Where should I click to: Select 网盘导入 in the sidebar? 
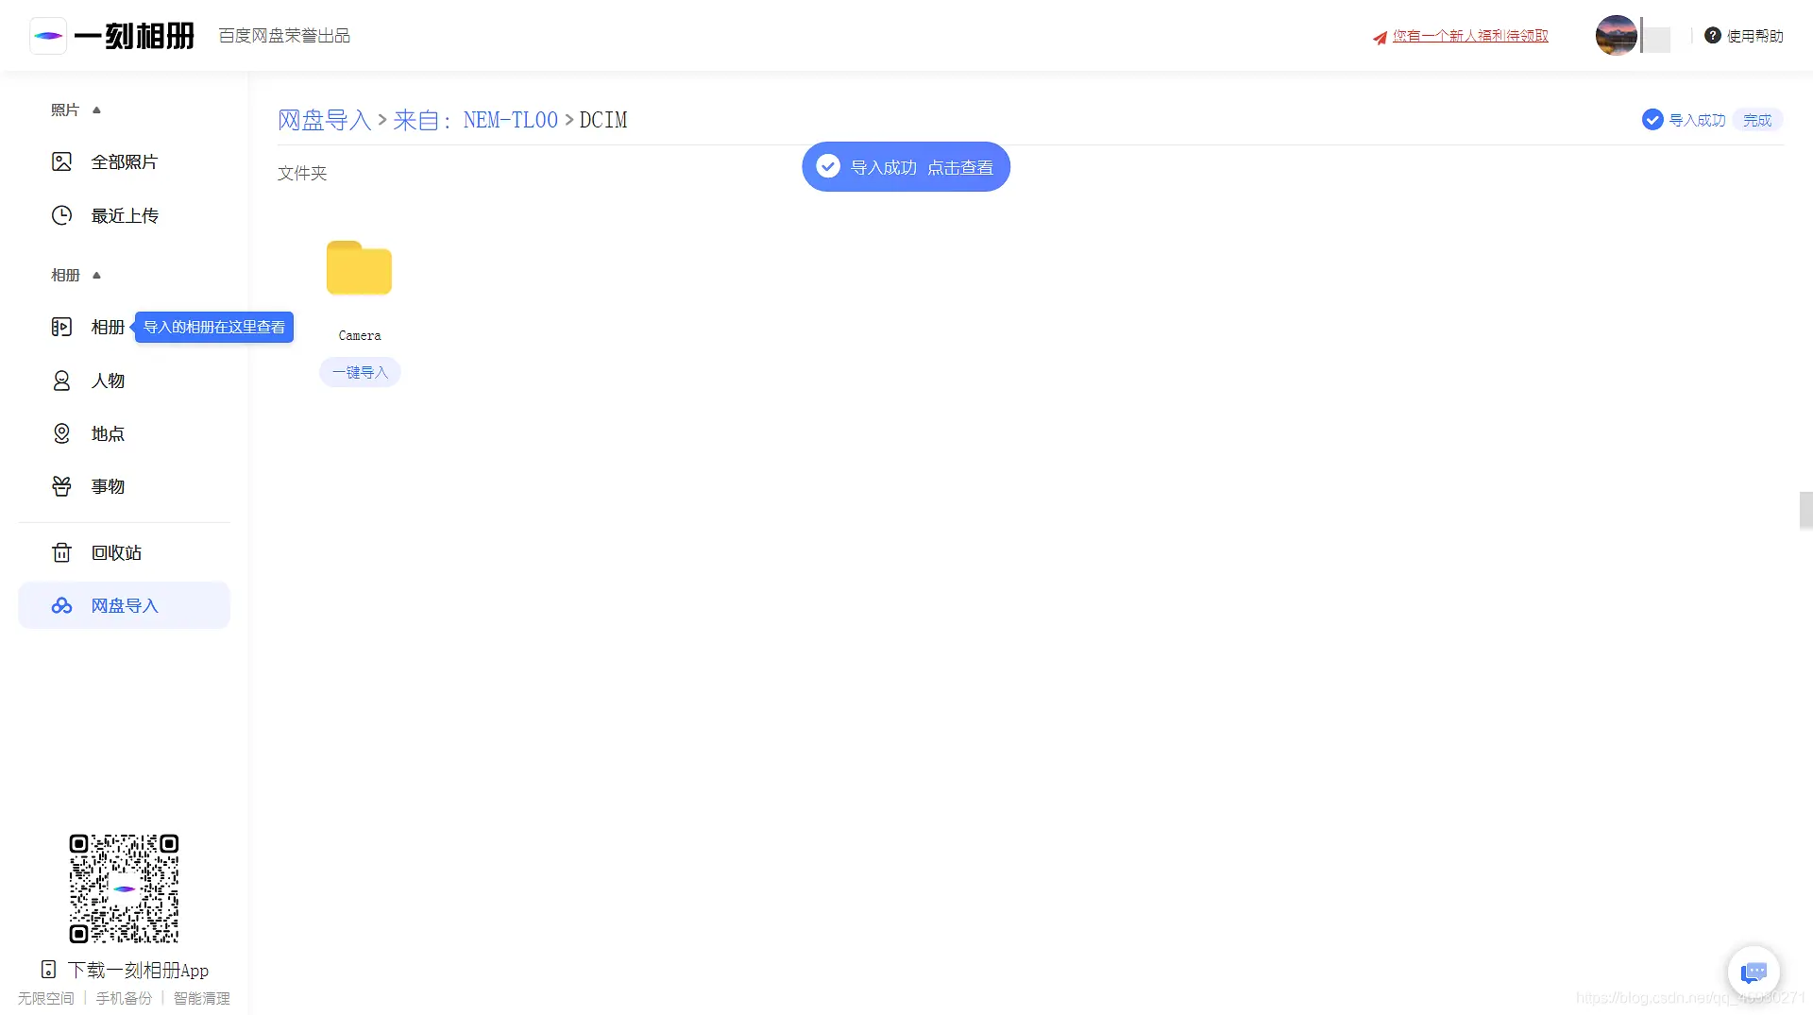[x=125, y=605]
